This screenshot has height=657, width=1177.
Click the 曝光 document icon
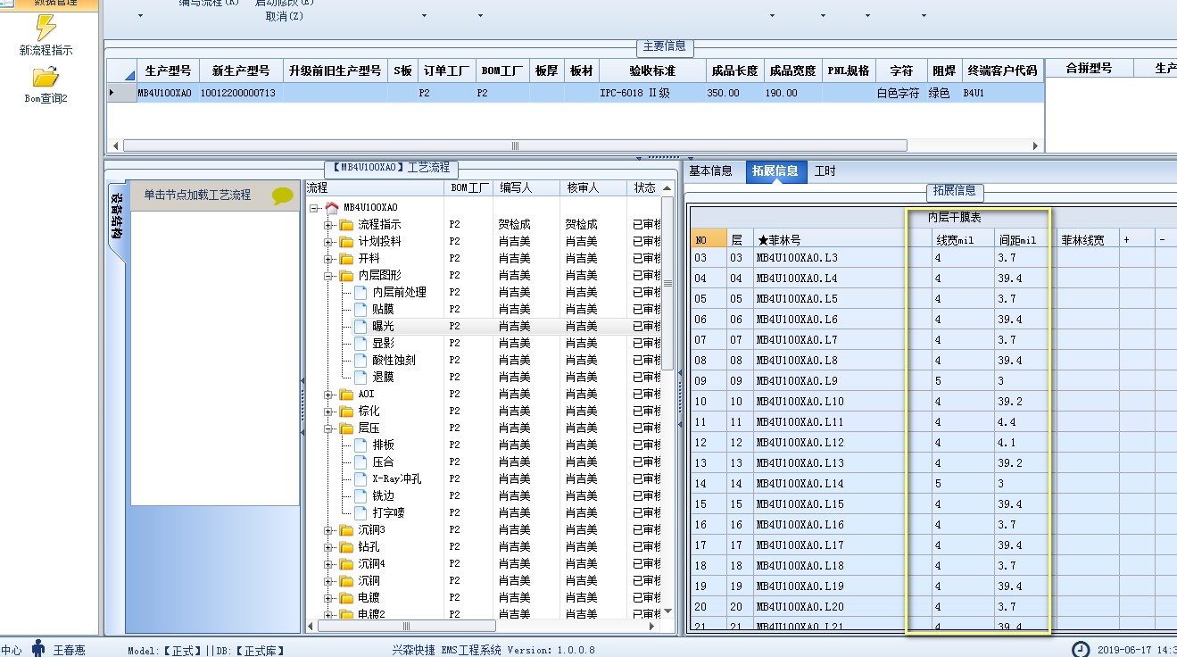pos(361,326)
